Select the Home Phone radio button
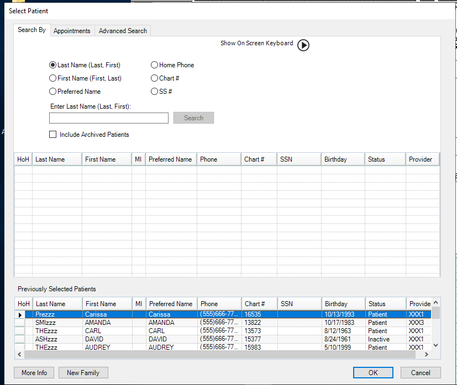This screenshot has height=385, width=457. [172, 65]
